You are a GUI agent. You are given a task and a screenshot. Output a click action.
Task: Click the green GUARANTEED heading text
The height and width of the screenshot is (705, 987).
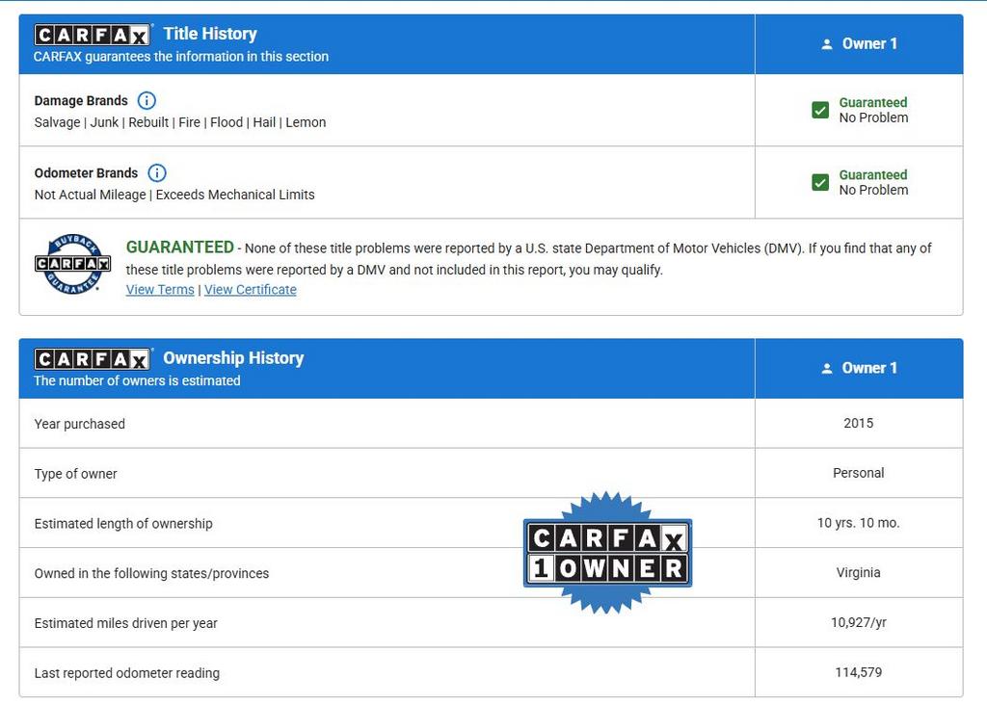click(180, 248)
